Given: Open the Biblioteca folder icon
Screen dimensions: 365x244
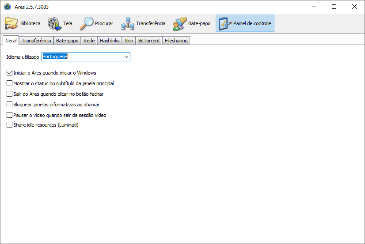Looking at the screenshot, I should (12, 23).
